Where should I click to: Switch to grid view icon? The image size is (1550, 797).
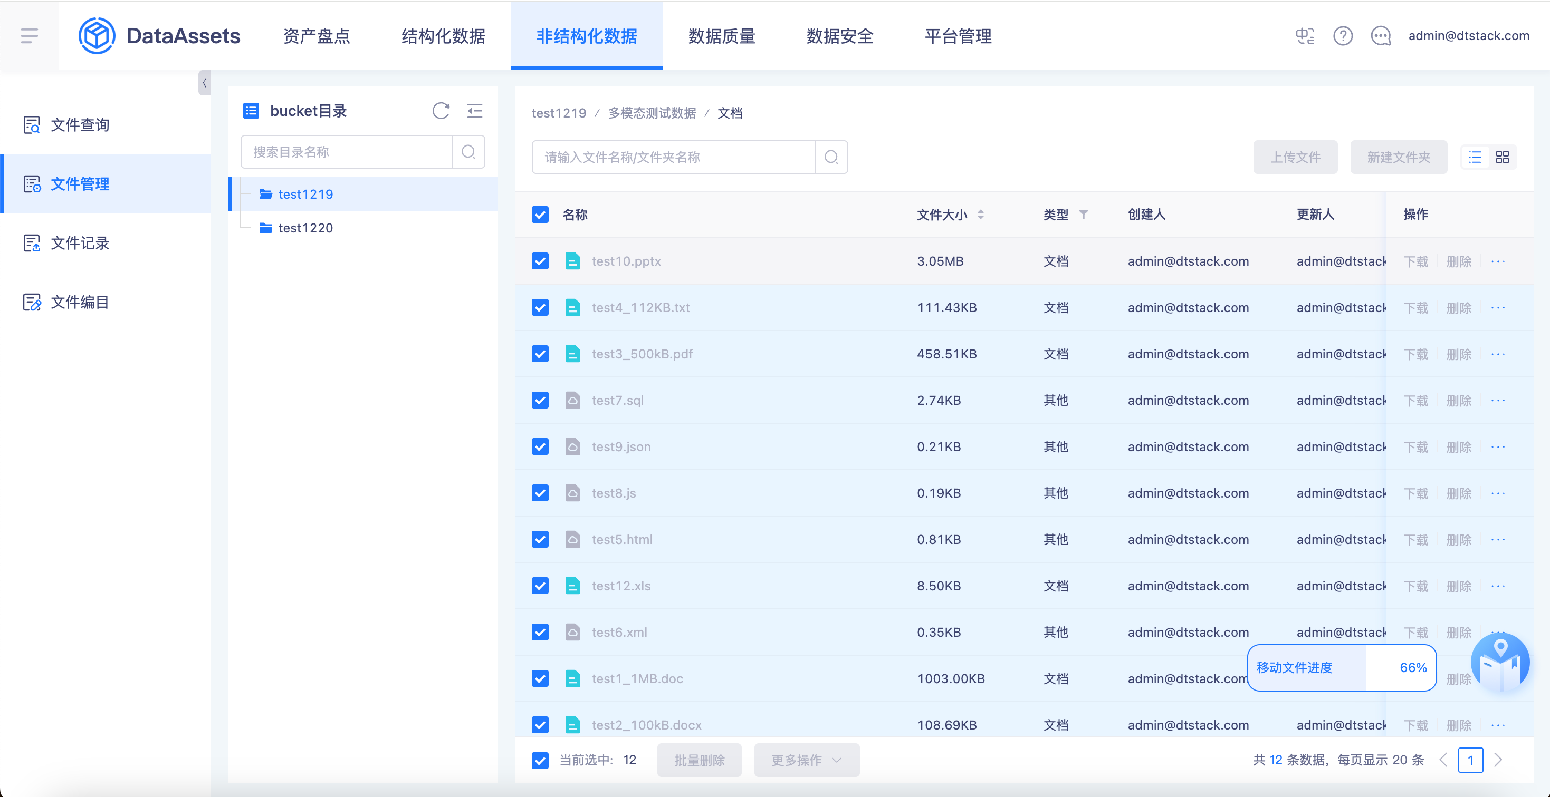pos(1502,157)
